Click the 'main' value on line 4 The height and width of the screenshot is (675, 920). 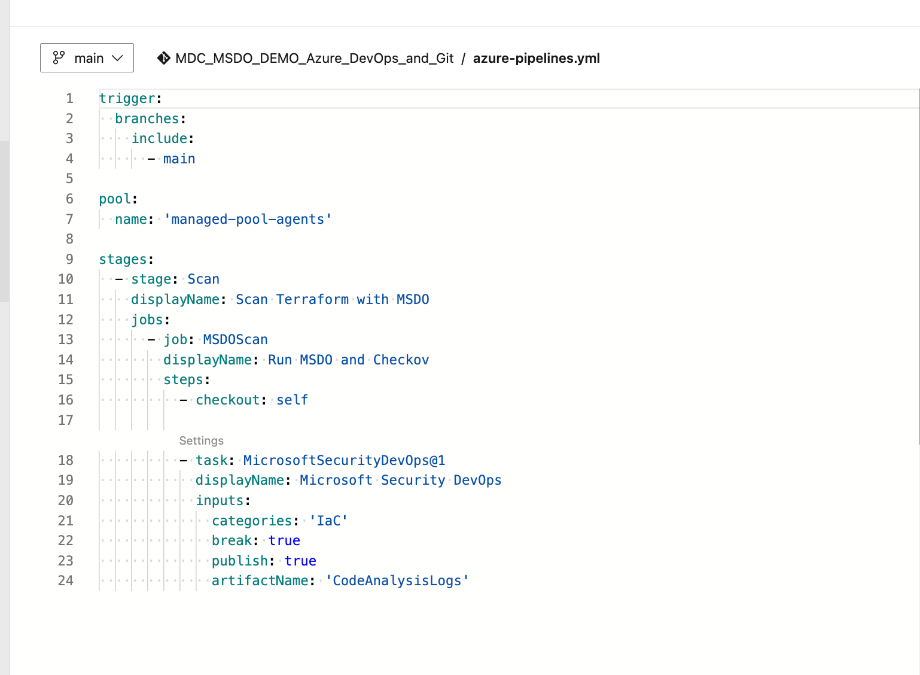pos(179,159)
